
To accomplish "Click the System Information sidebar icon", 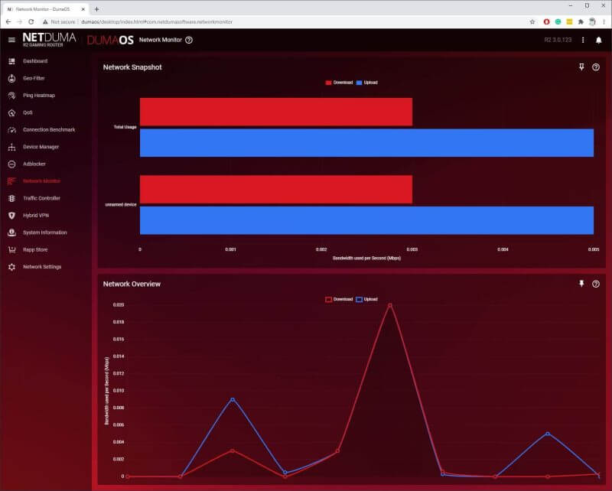I will [x=11, y=232].
